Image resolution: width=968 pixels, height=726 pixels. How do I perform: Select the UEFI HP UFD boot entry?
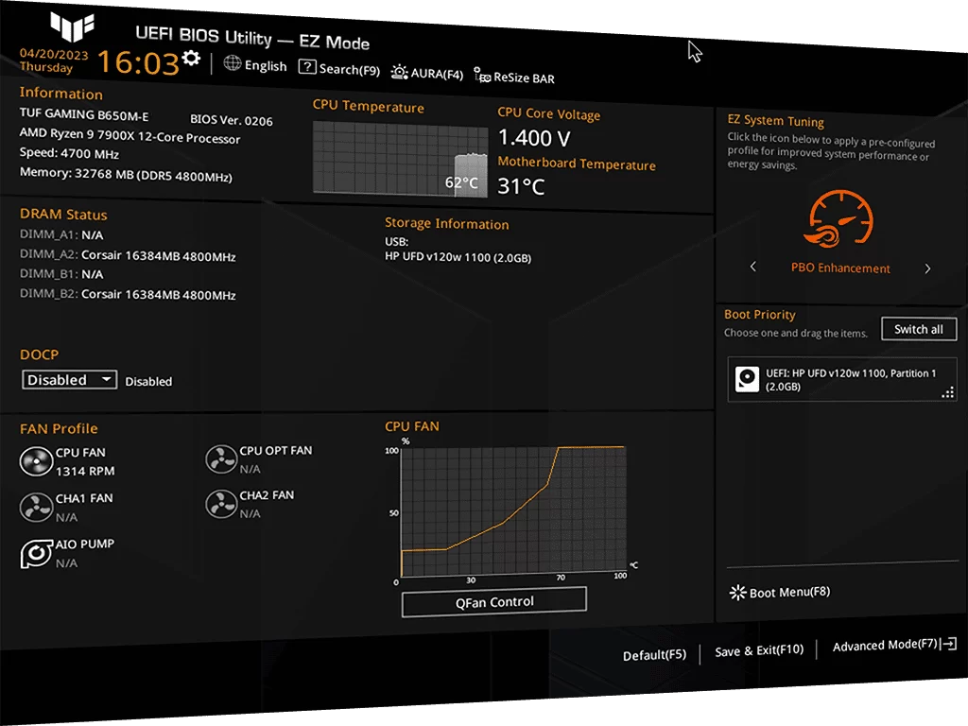(x=841, y=380)
